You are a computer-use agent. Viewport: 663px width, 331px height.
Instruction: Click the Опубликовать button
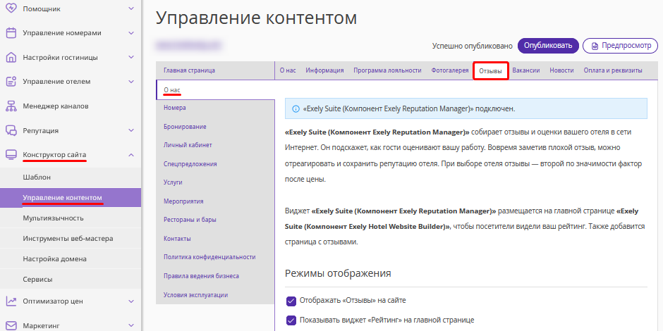[548, 46]
